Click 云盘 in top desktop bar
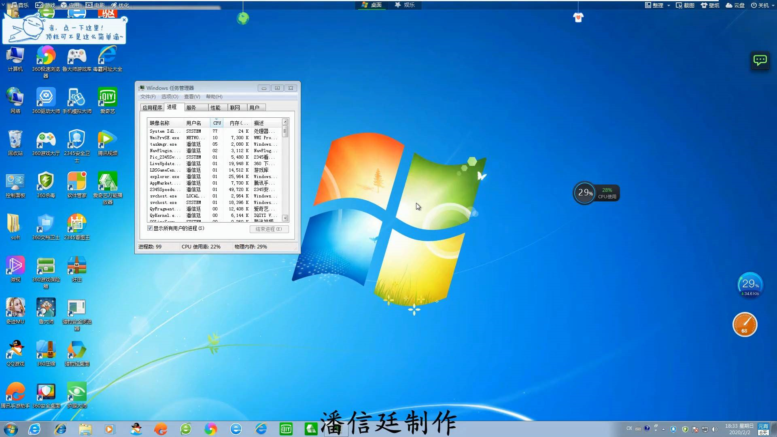 click(x=735, y=5)
